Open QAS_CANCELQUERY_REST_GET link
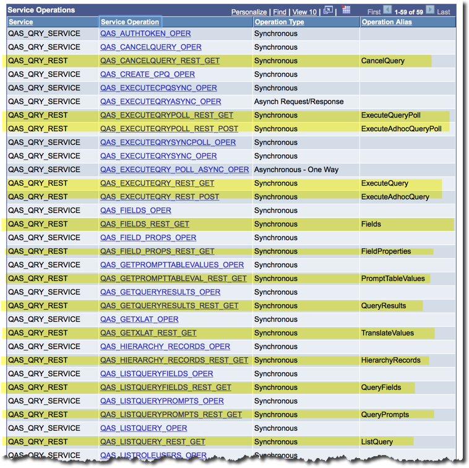The height and width of the screenshot is (468, 469). coord(160,61)
